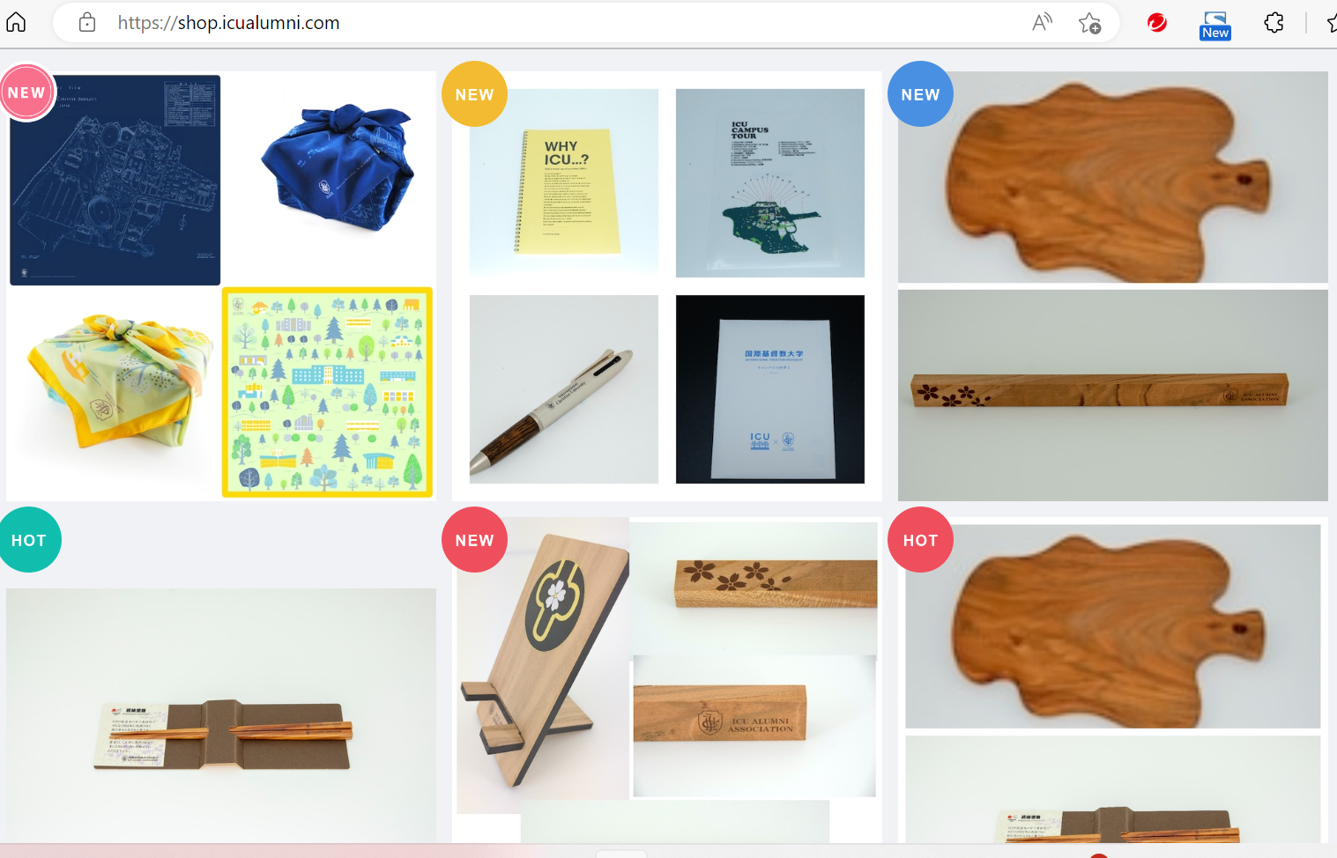View site information lock icon

(x=87, y=23)
